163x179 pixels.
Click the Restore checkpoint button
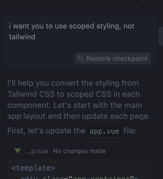(113, 58)
